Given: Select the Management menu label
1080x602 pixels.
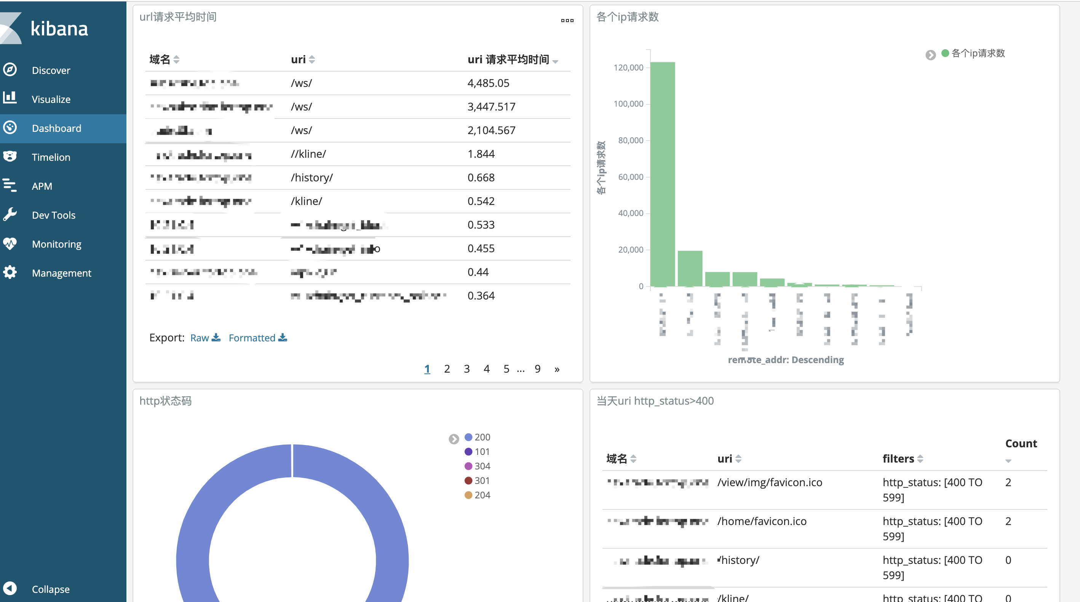Looking at the screenshot, I should click(x=62, y=273).
